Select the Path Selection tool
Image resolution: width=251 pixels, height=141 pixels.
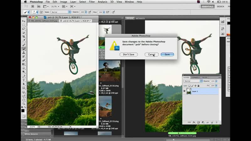coord(24,84)
